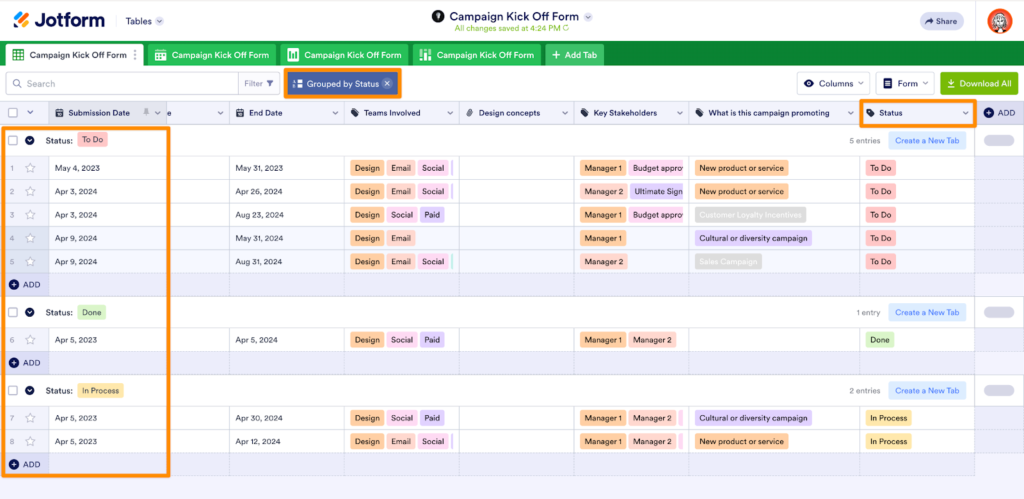This screenshot has width=1024, height=499.
Task: Tick the In Process group checkbox
Action: point(13,391)
